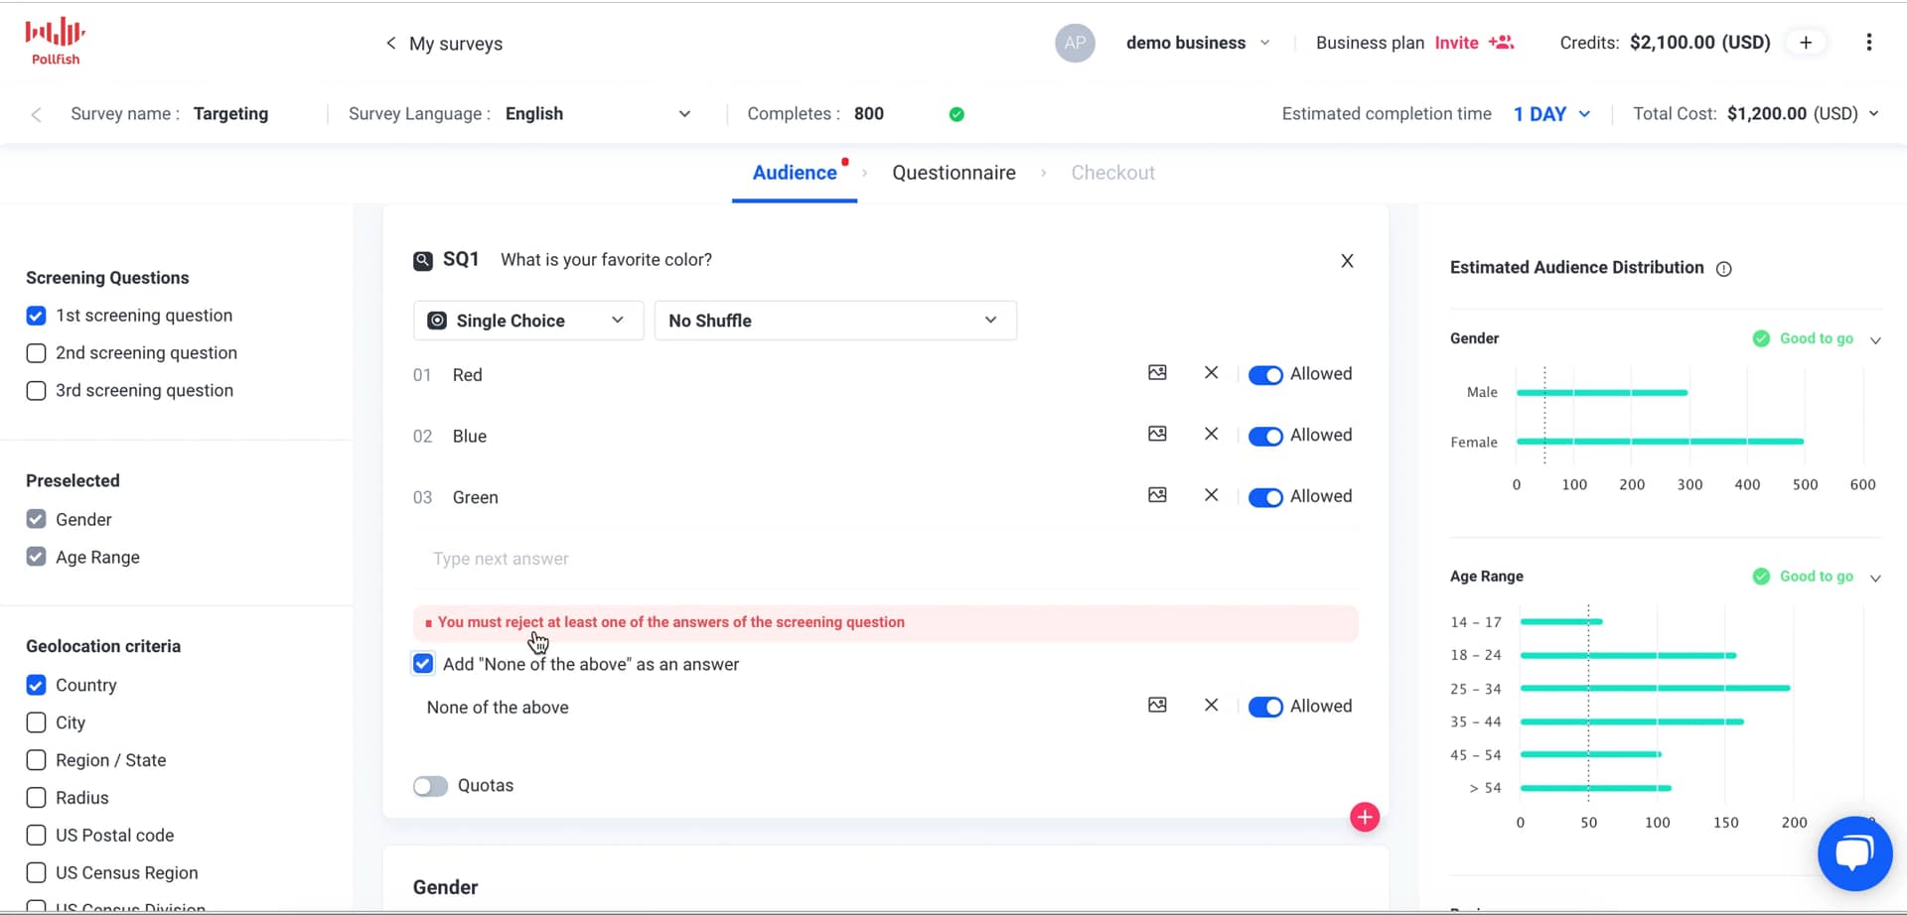Viewport: 1907px width, 915px height.
Task: Open the three-dot more options menu
Action: pyautogui.click(x=1868, y=43)
